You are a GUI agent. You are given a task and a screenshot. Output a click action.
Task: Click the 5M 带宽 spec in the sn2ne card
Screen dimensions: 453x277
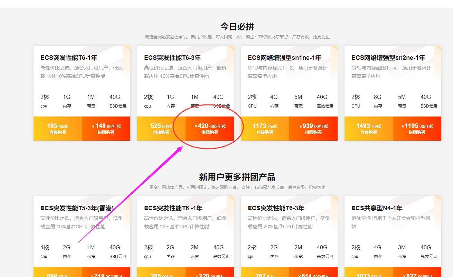coord(402,101)
